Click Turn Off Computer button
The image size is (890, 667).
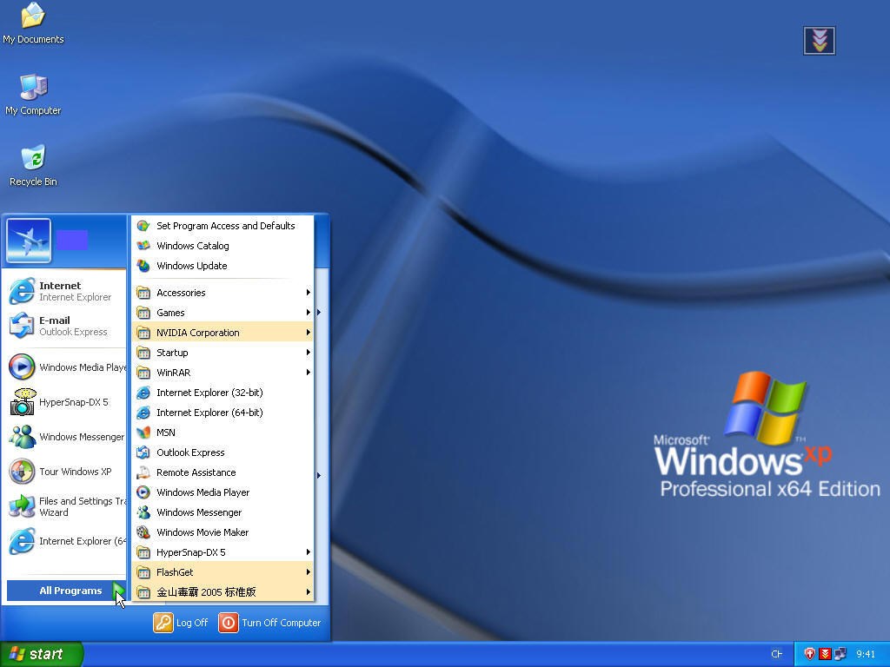pos(269,622)
